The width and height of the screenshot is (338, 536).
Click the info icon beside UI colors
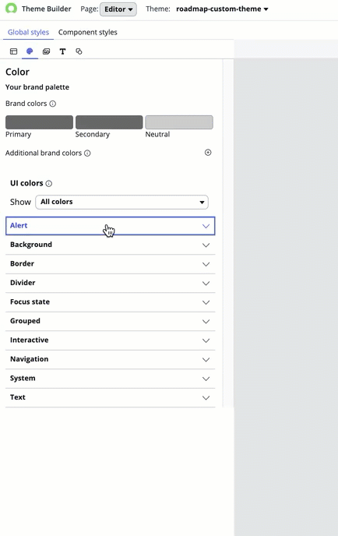[x=49, y=184]
